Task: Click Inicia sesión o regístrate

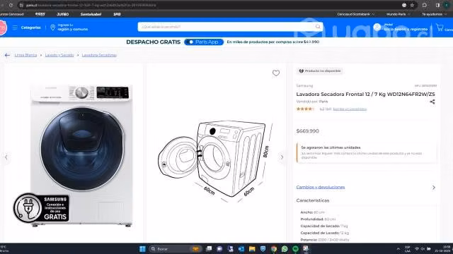Action: (406, 29)
